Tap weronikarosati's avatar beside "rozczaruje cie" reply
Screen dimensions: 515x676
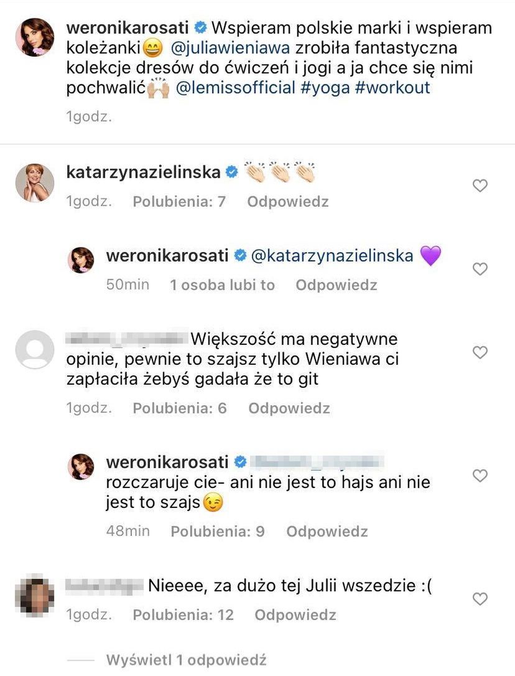[81, 467]
